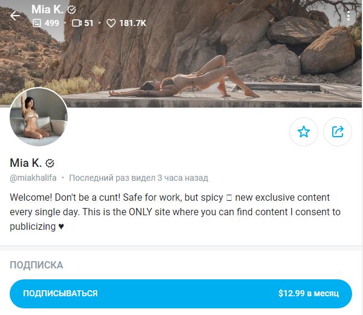This screenshot has width=363, height=315.
Task: Click the photo count icon showing 499
Action: pos(37,23)
